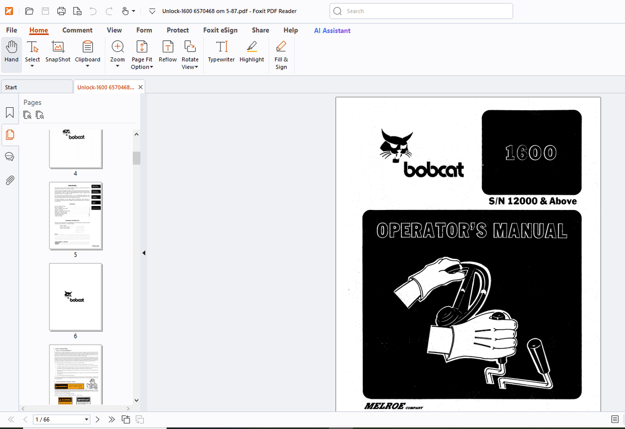Go to next page arrow
This screenshot has height=429, width=625.
[x=98, y=419]
